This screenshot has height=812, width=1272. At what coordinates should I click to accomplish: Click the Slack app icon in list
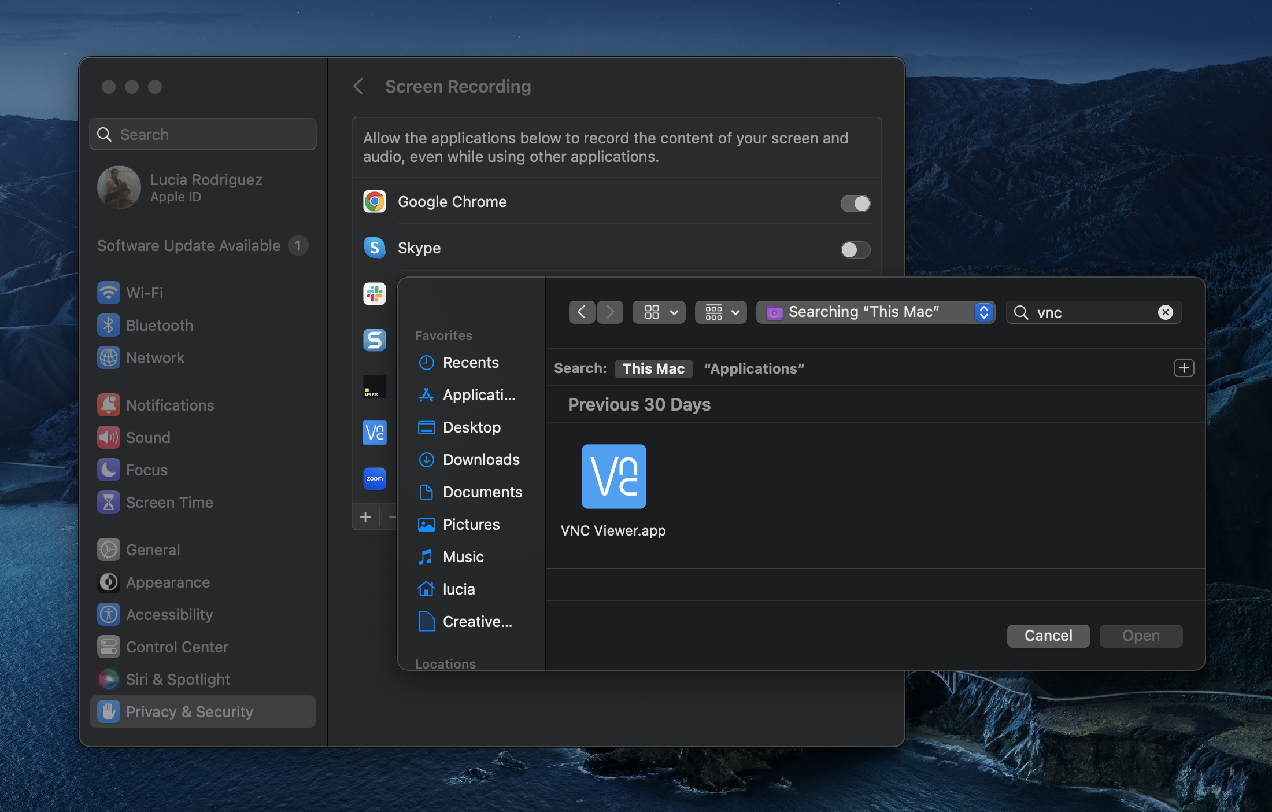[x=375, y=294]
